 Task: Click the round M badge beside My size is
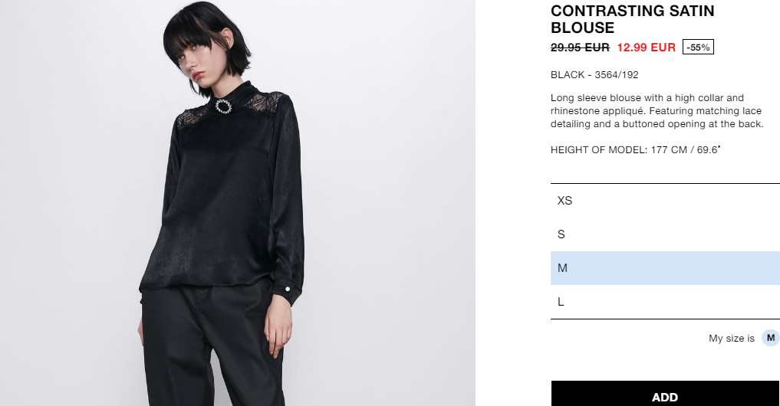pos(771,338)
